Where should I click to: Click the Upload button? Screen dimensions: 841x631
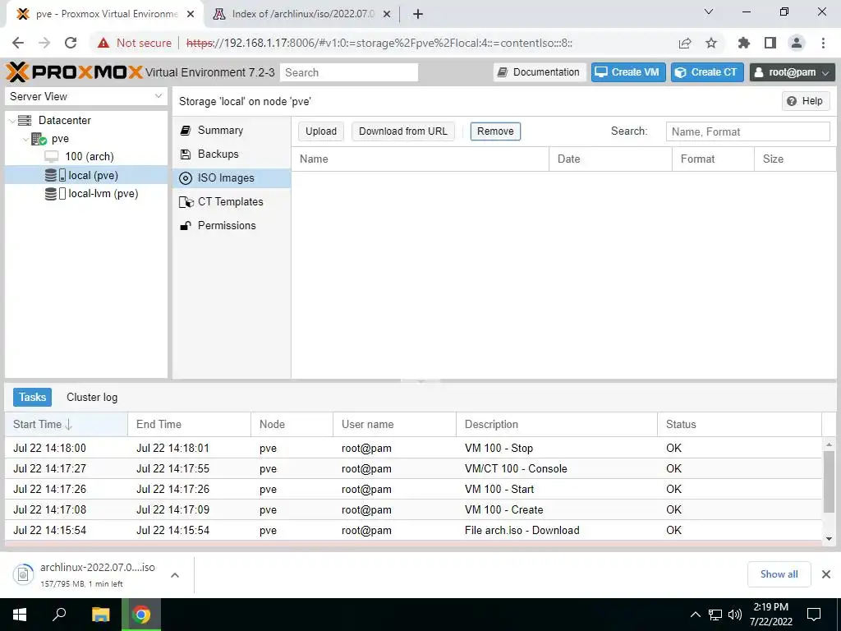pyautogui.click(x=321, y=131)
